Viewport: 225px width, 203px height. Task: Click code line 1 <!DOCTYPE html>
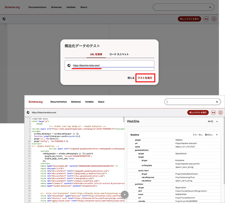click(40, 119)
